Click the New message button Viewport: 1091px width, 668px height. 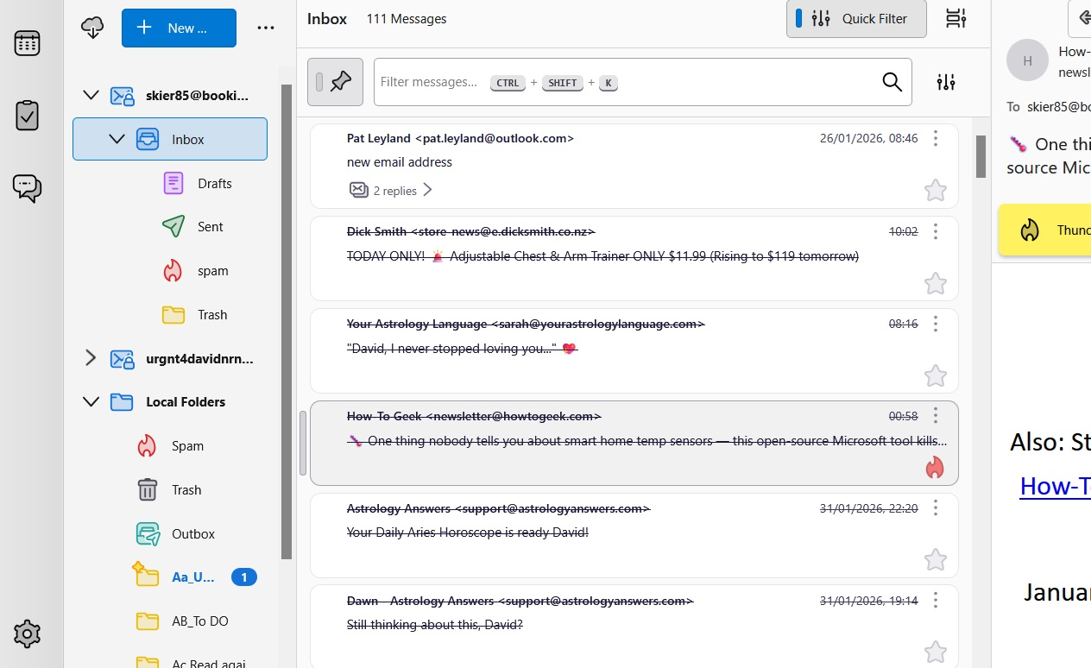click(x=179, y=28)
